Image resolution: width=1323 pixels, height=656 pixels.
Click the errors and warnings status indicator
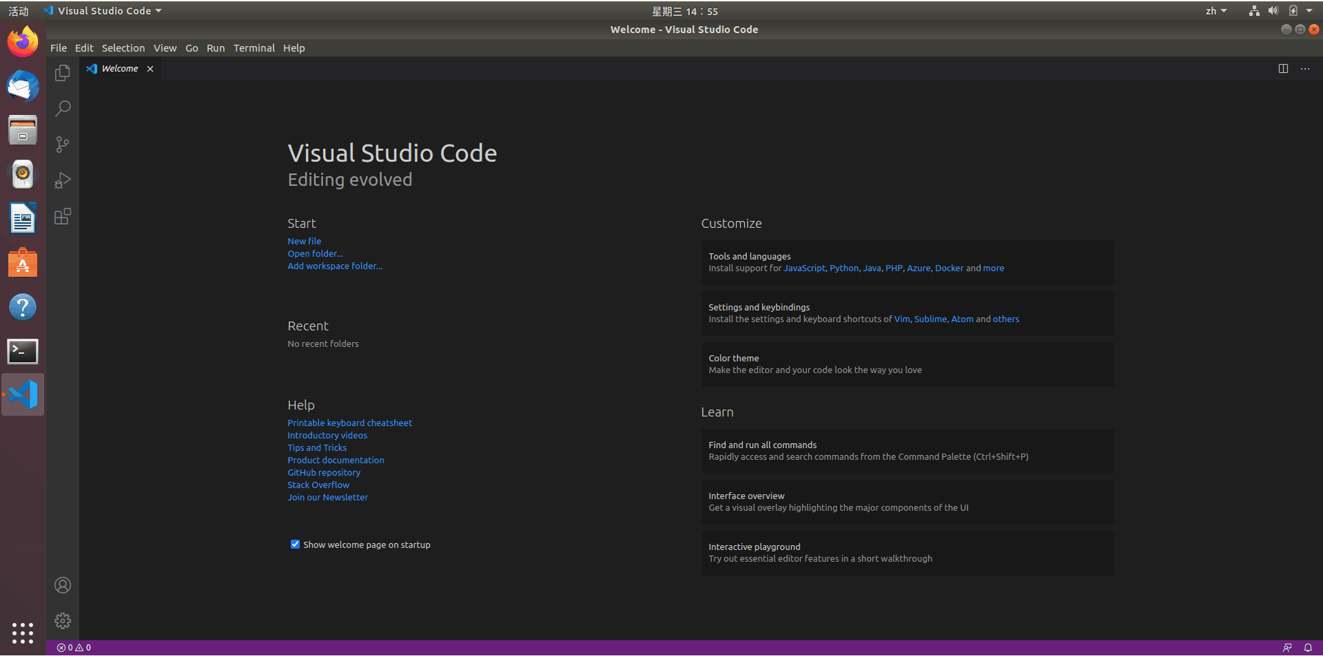tap(74, 648)
